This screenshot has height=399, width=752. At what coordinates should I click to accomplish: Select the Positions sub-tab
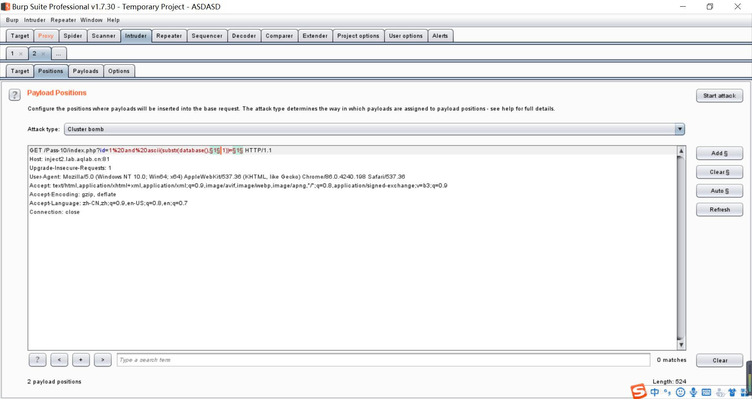51,71
